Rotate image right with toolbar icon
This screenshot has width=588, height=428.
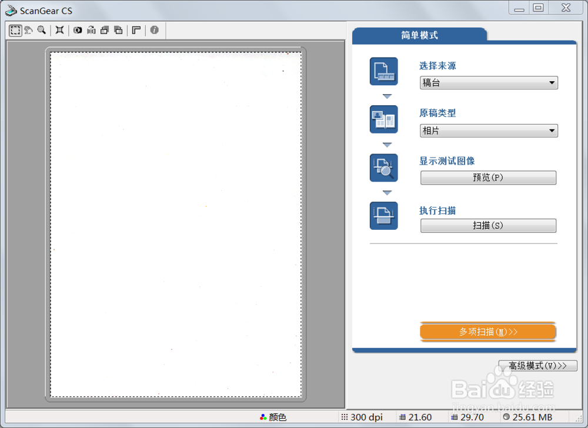click(x=118, y=31)
